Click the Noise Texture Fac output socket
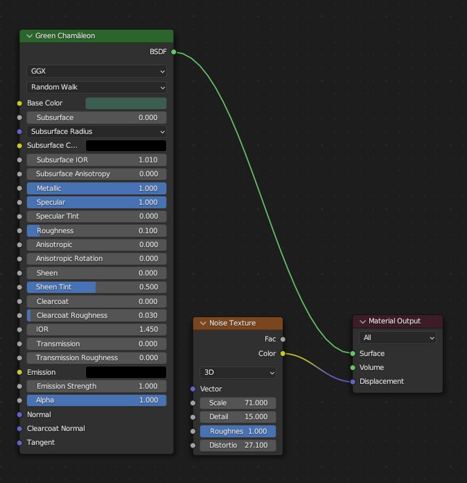Screen dimensions: 467x483 pyautogui.click(x=283, y=339)
